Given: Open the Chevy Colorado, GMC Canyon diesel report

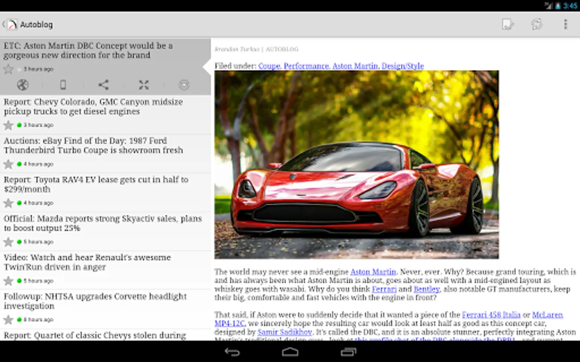Looking at the screenshot, I should coord(105,115).
